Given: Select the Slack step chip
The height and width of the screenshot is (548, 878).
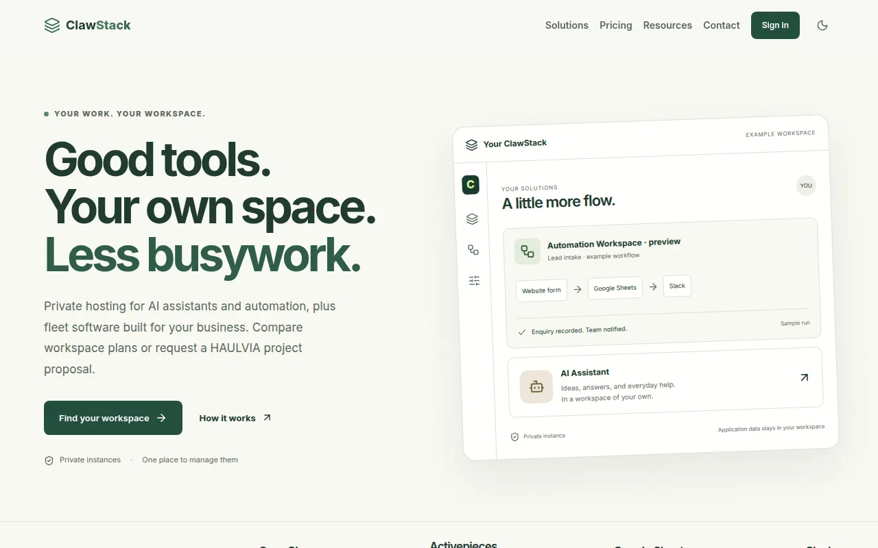Looking at the screenshot, I should click(677, 286).
